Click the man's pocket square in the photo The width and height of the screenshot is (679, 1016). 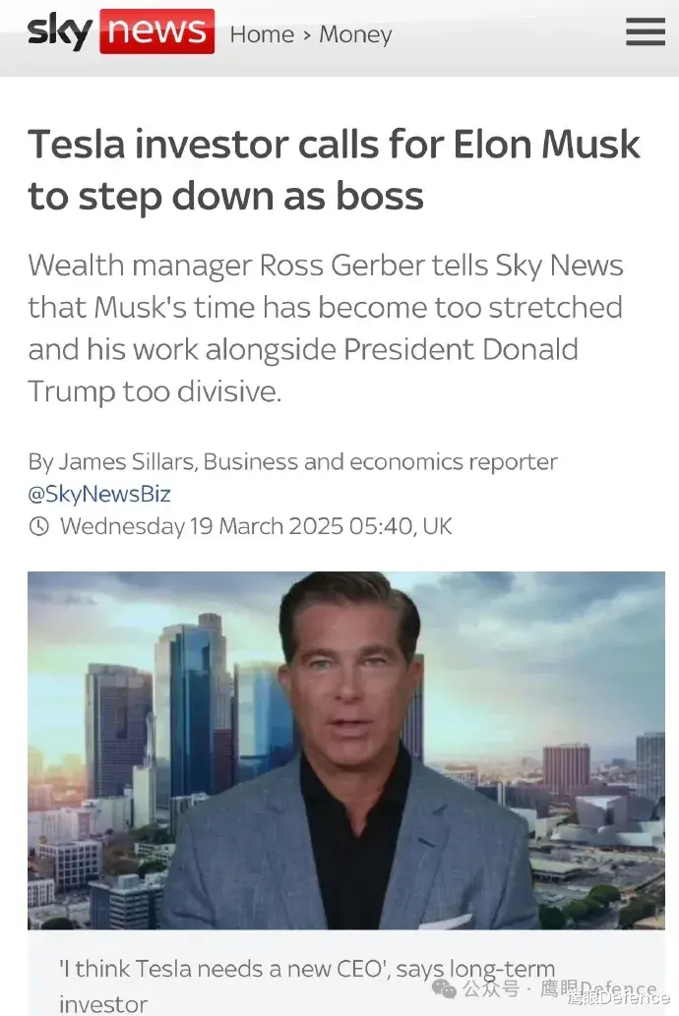click(x=446, y=921)
